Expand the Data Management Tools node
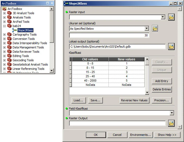This screenshot has width=184, height=142. (x=4, y=47)
